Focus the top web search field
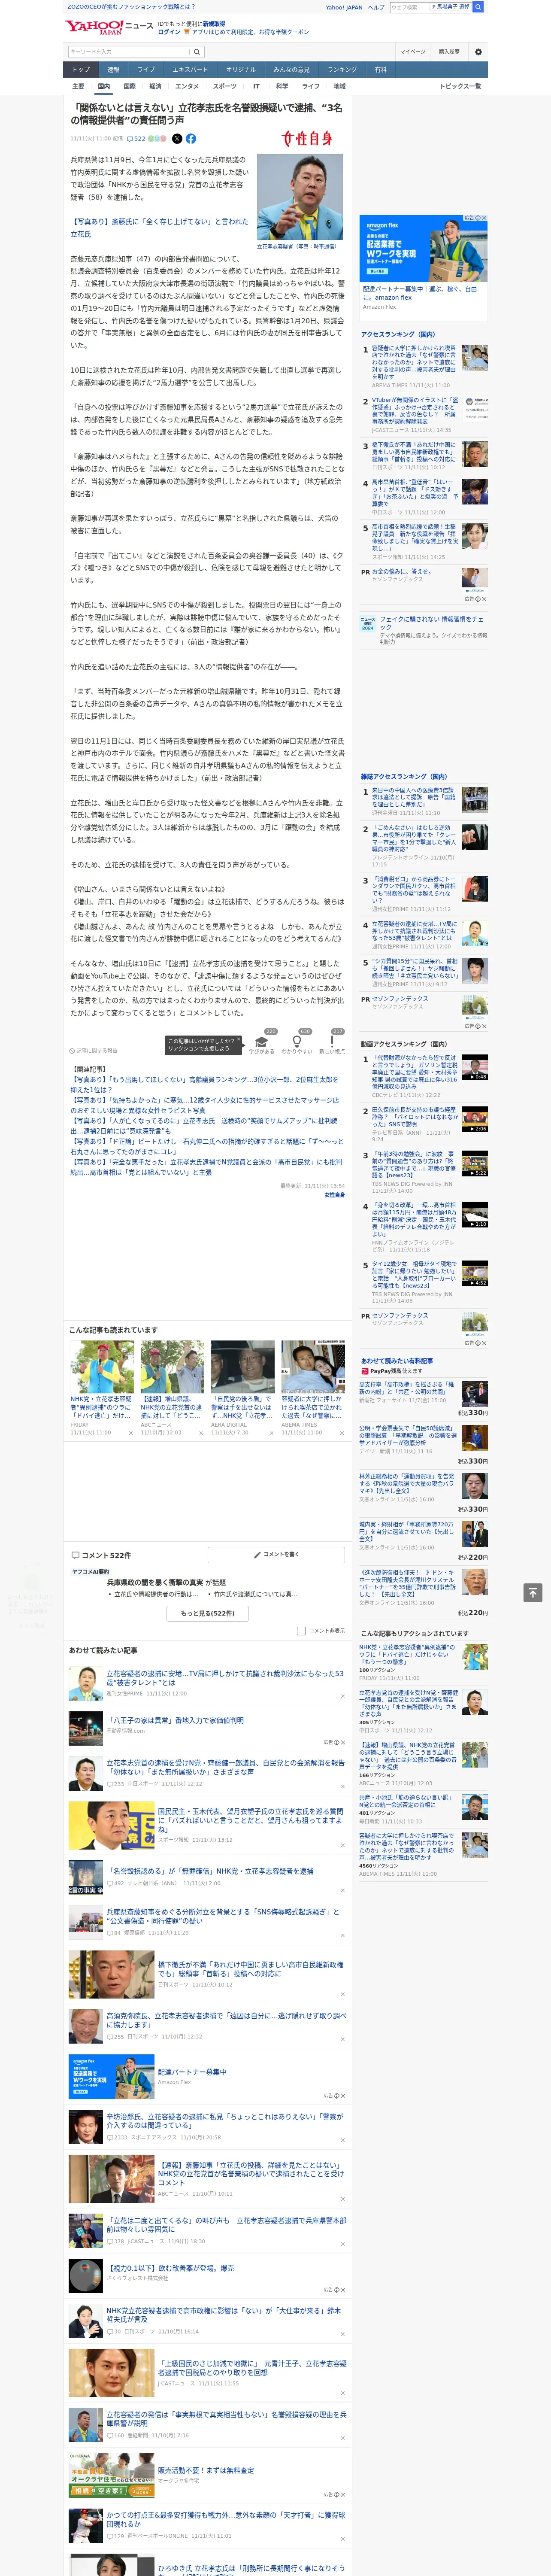Image resolution: width=551 pixels, height=2576 pixels. click(410, 7)
